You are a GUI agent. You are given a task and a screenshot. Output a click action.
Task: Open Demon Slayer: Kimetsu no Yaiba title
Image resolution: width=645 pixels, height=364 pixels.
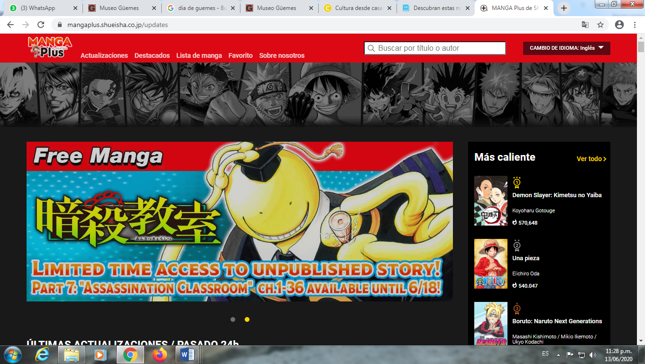tap(557, 195)
